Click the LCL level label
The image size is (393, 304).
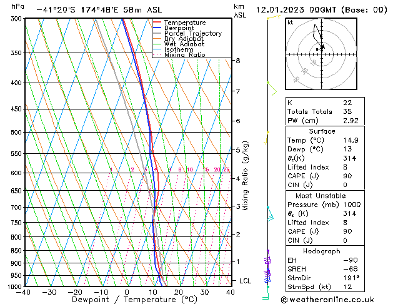245,281
